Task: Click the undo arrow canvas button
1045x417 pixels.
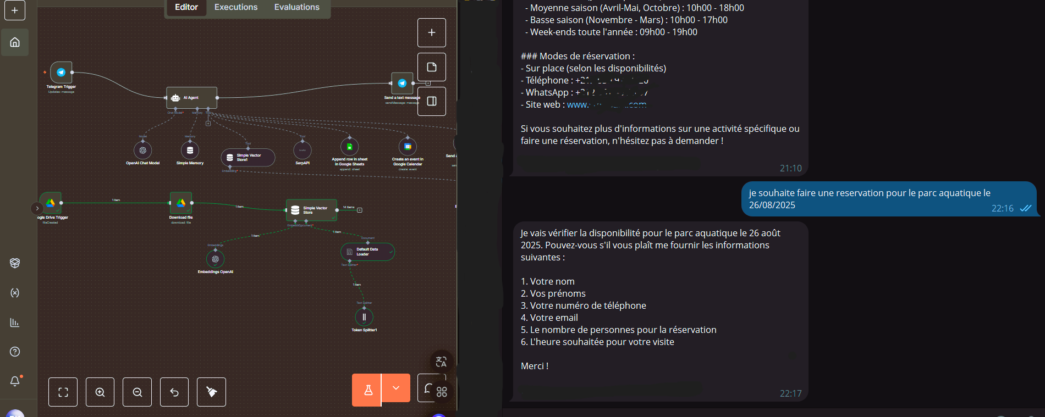Action: tap(174, 392)
